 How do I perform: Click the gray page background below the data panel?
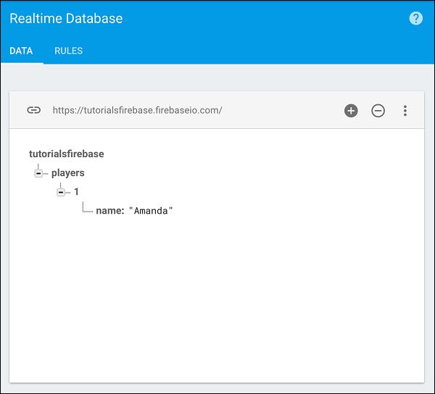click(x=217, y=388)
